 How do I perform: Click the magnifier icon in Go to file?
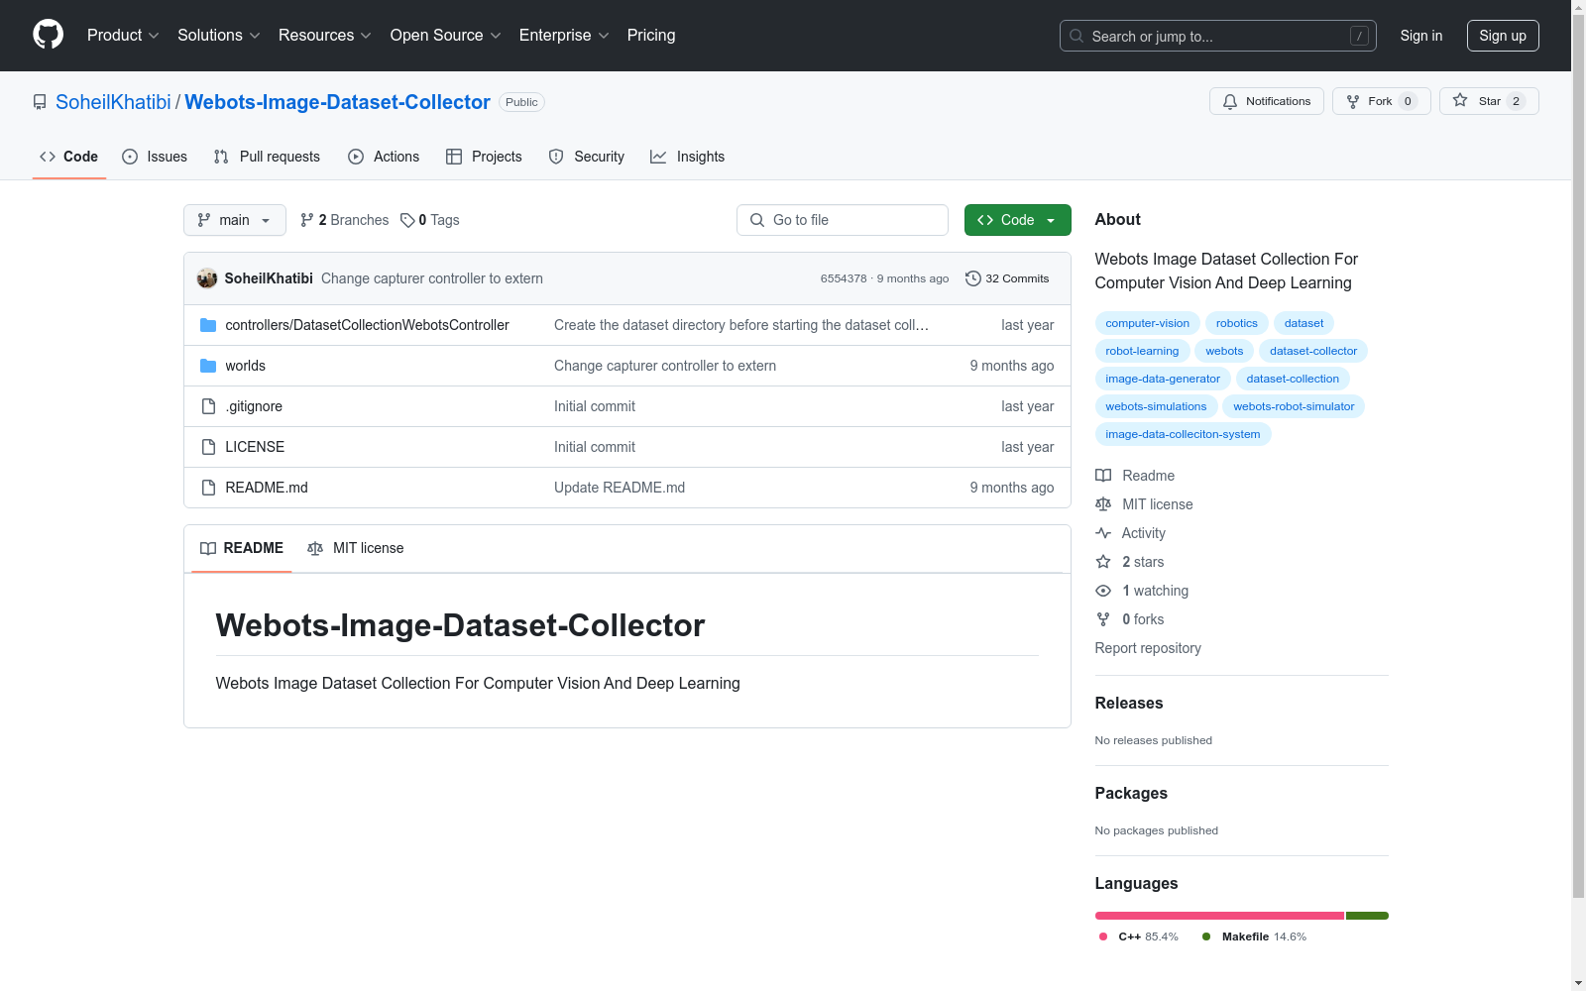click(x=757, y=220)
